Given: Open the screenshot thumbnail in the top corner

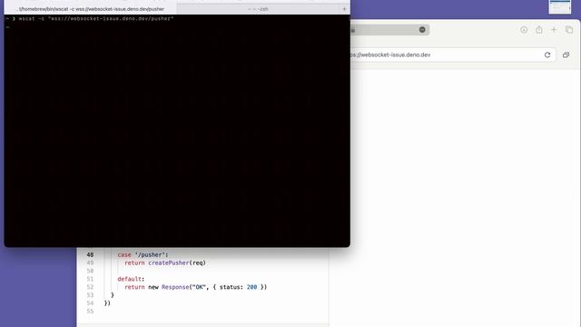Looking at the screenshot, I should click(x=559, y=6).
